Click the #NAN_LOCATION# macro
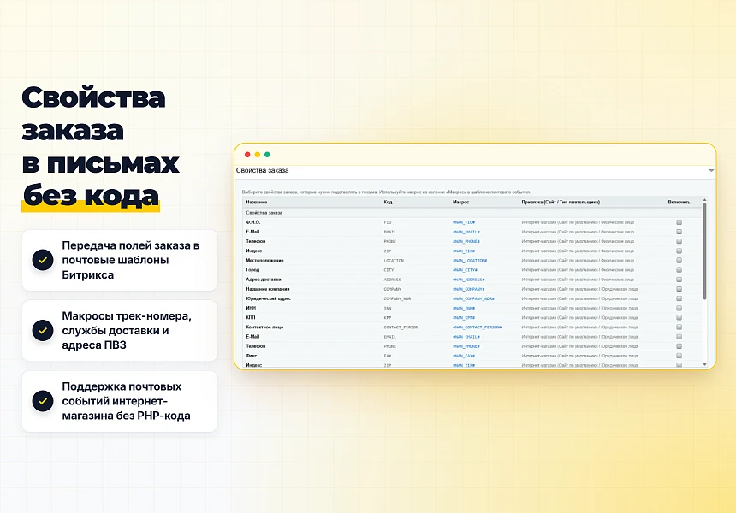 click(x=470, y=260)
